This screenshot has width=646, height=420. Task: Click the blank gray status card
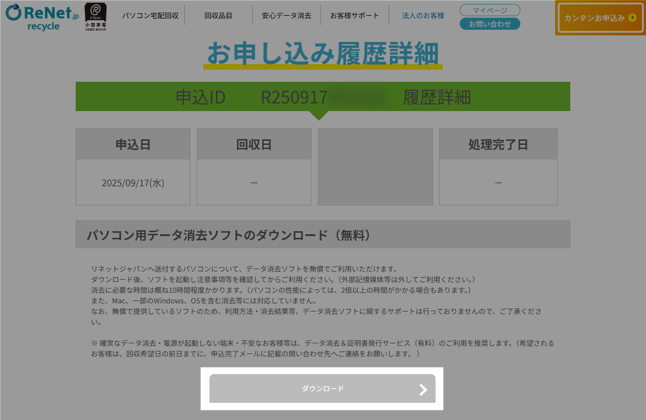click(x=375, y=167)
